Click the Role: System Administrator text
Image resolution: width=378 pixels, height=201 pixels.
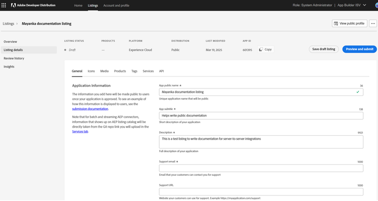click(x=312, y=5)
